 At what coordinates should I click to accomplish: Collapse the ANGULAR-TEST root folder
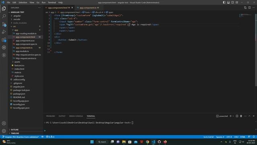pos(17,12)
